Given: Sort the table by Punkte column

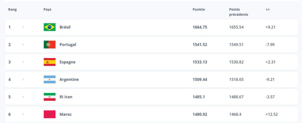Looking at the screenshot, I should click(x=198, y=10).
